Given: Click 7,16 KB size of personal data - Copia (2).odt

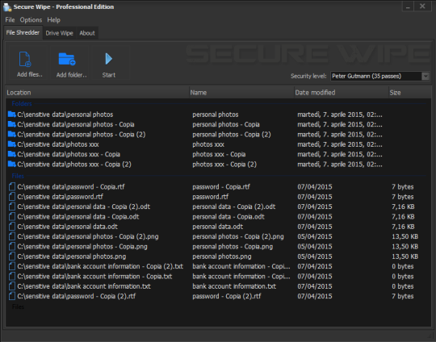Looking at the screenshot, I should 403,206.
